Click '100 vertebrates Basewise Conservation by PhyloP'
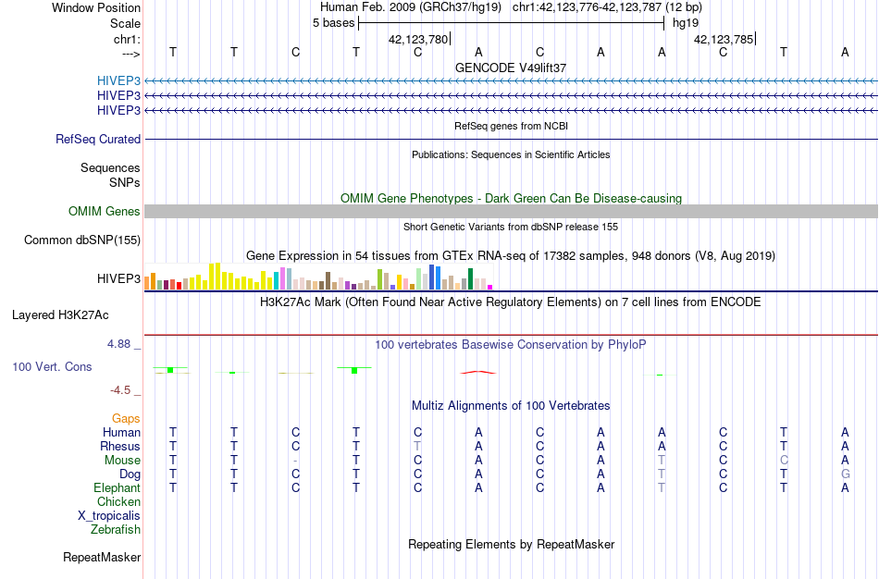The image size is (879, 579). pos(511,345)
